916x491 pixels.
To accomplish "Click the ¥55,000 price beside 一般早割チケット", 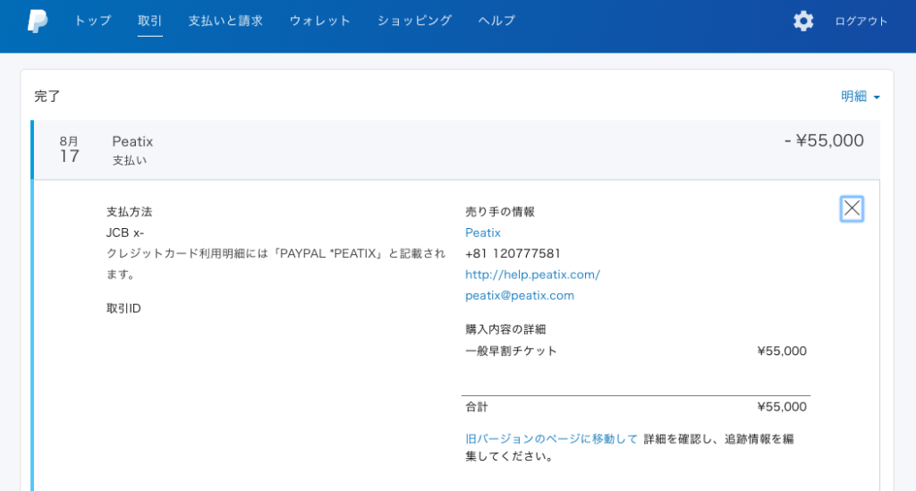I will click(782, 351).
